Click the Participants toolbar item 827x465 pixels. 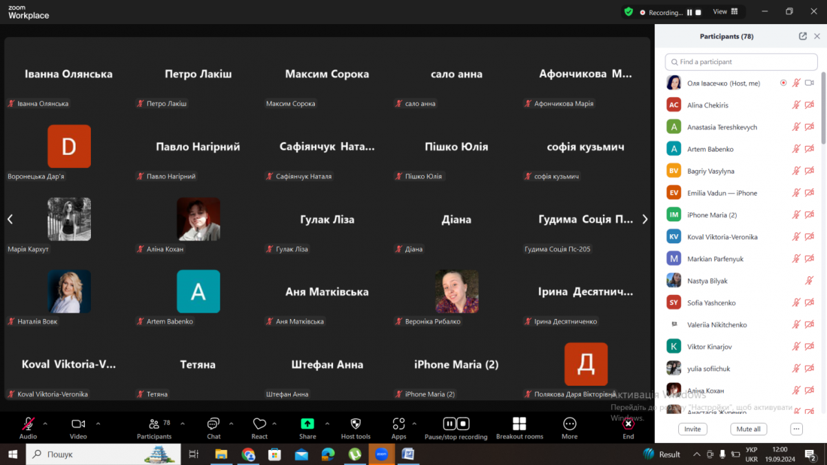tap(154, 426)
